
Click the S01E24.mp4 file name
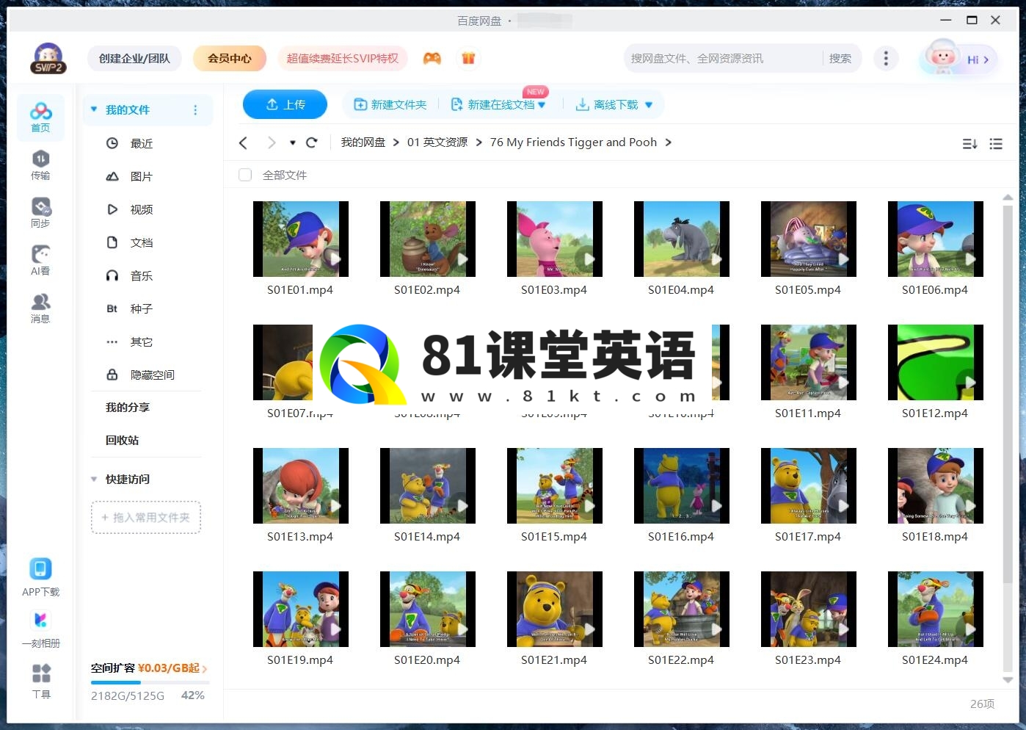coord(935,660)
